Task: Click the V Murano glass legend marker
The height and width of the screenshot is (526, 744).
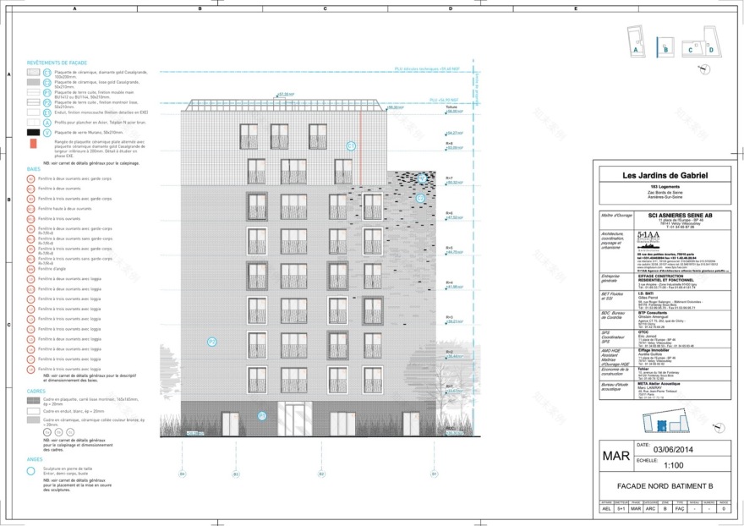Action: (x=47, y=133)
